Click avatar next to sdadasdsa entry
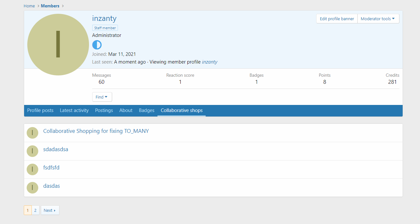Screen dimensions: 420x224 coord(32,151)
